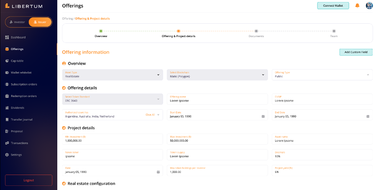The image size is (378, 190).
Task: Select the Team step in progress tracker
Action: [334, 31]
